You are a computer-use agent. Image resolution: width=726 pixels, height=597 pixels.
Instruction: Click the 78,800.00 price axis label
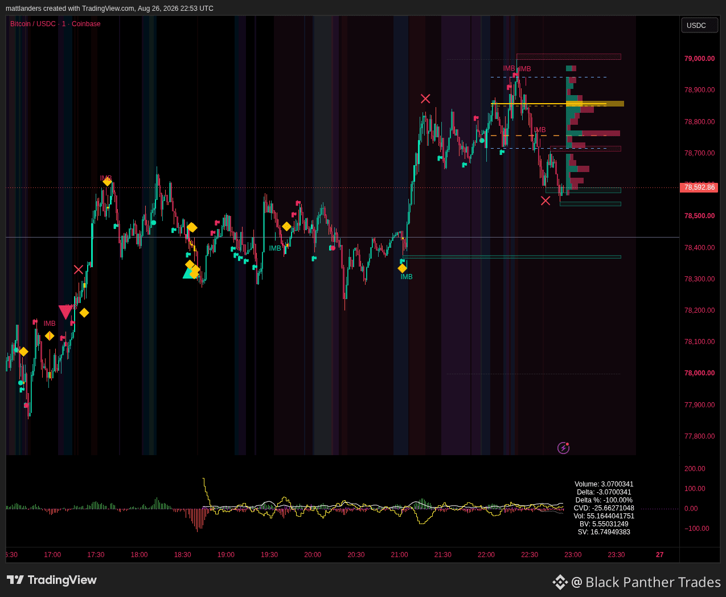699,122
